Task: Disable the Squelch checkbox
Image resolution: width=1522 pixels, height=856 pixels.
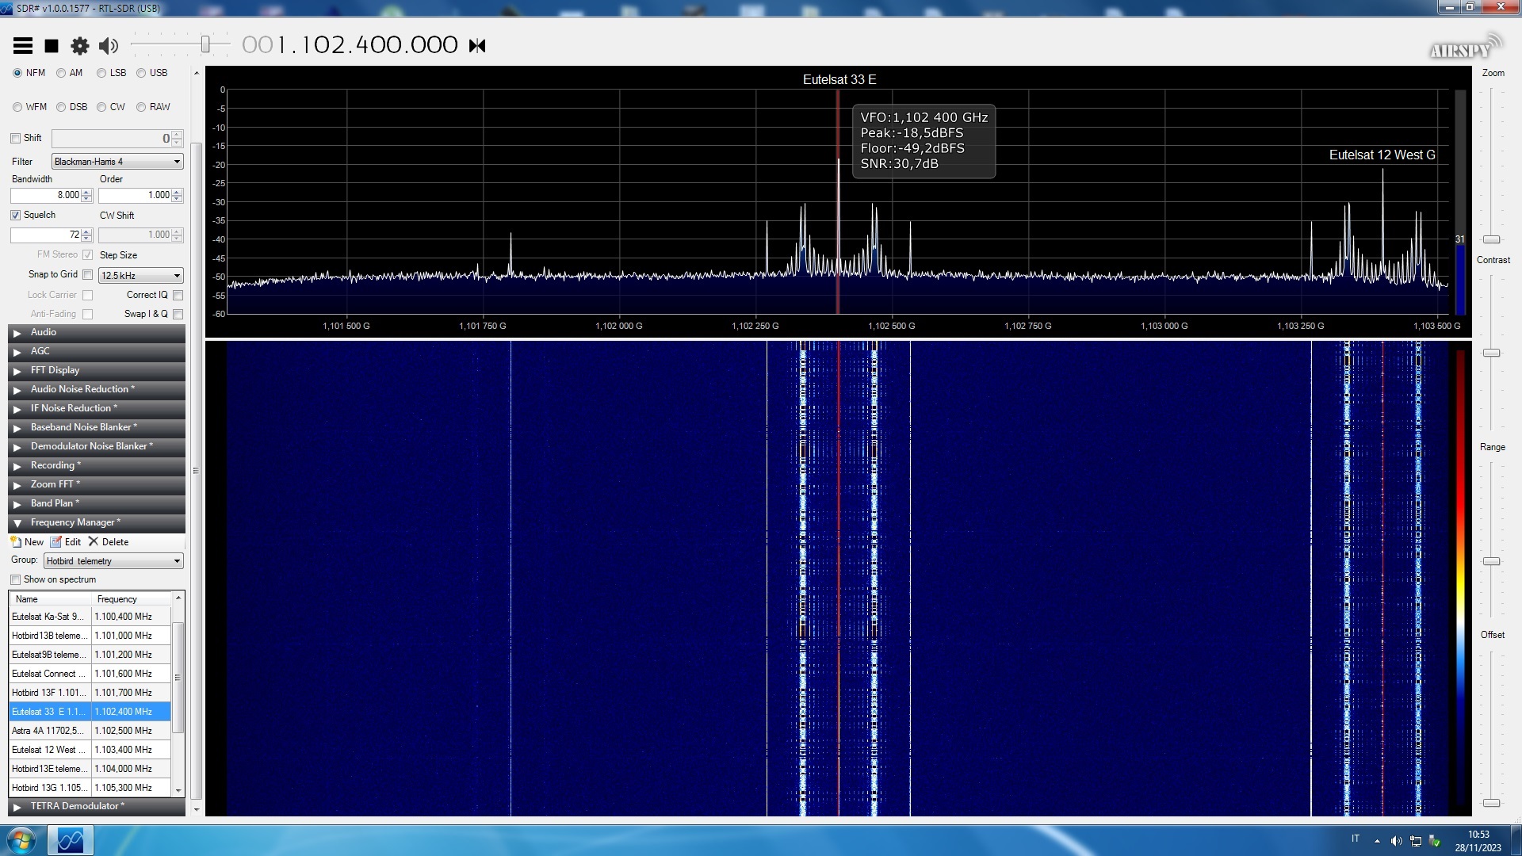Action: [x=16, y=215]
